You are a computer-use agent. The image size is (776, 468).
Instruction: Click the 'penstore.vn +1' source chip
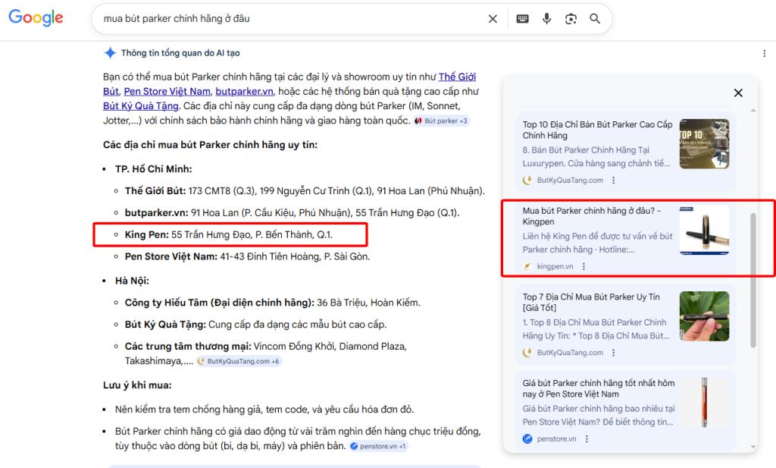point(378,446)
